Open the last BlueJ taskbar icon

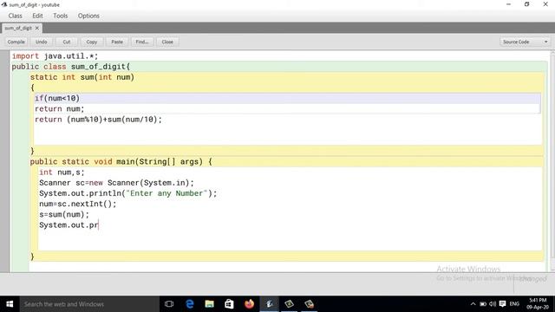309,304
